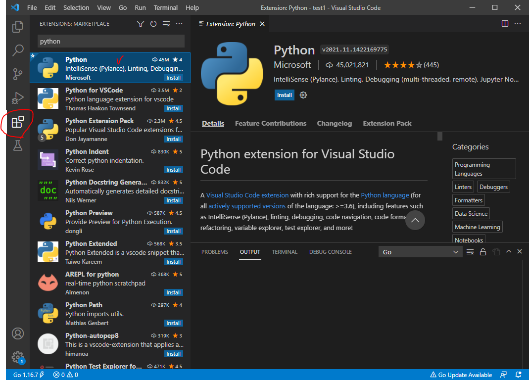Screen dimensions: 529x380
Task: Refresh the extensions marketplace list
Action: pyautogui.click(x=153, y=24)
